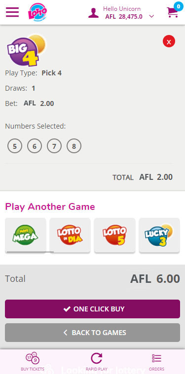Click the One Click Buy button
This screenshot has height=374, width=185.
pos(92,309)
